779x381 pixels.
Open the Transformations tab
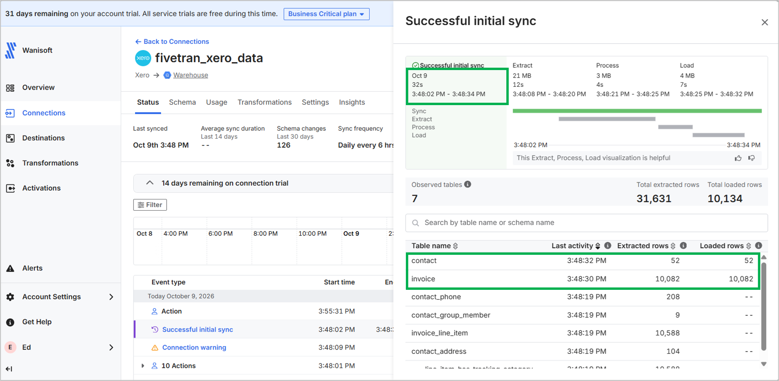coord(265,102)
